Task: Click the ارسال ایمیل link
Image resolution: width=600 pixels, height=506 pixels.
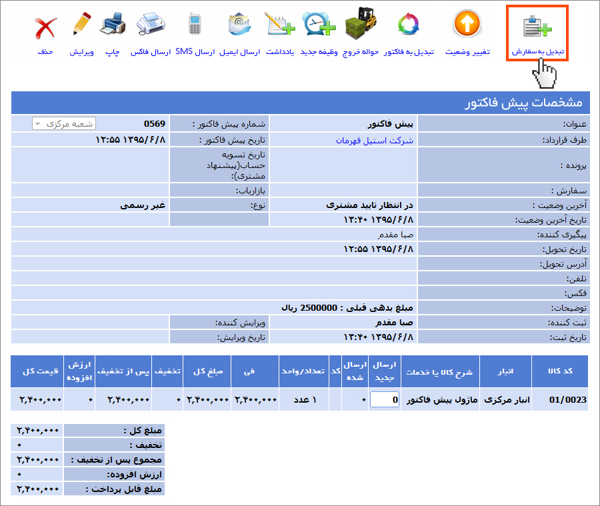Action: pyautogui.click(x=239, y=52)
